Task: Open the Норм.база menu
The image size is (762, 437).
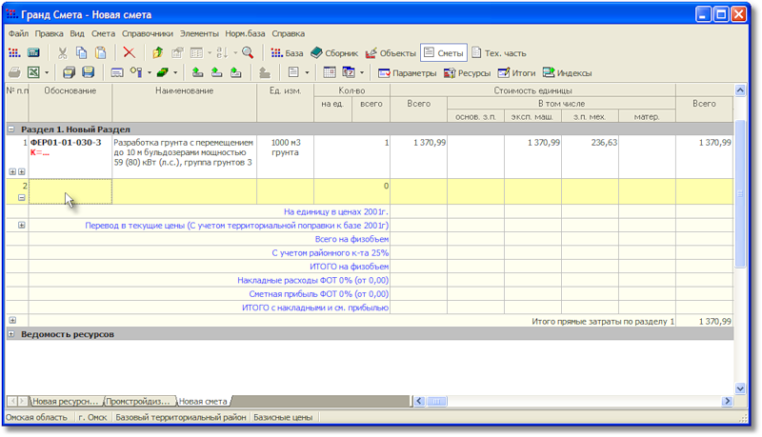Action: 245,33
